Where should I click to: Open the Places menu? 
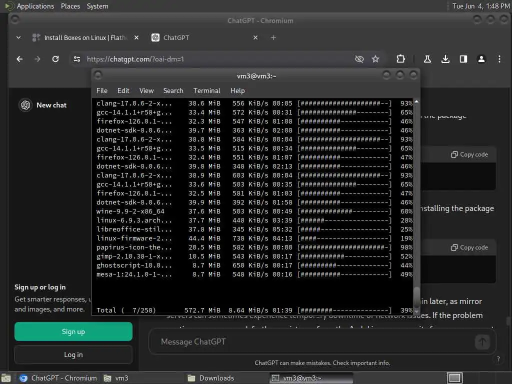tap(70, 6)
